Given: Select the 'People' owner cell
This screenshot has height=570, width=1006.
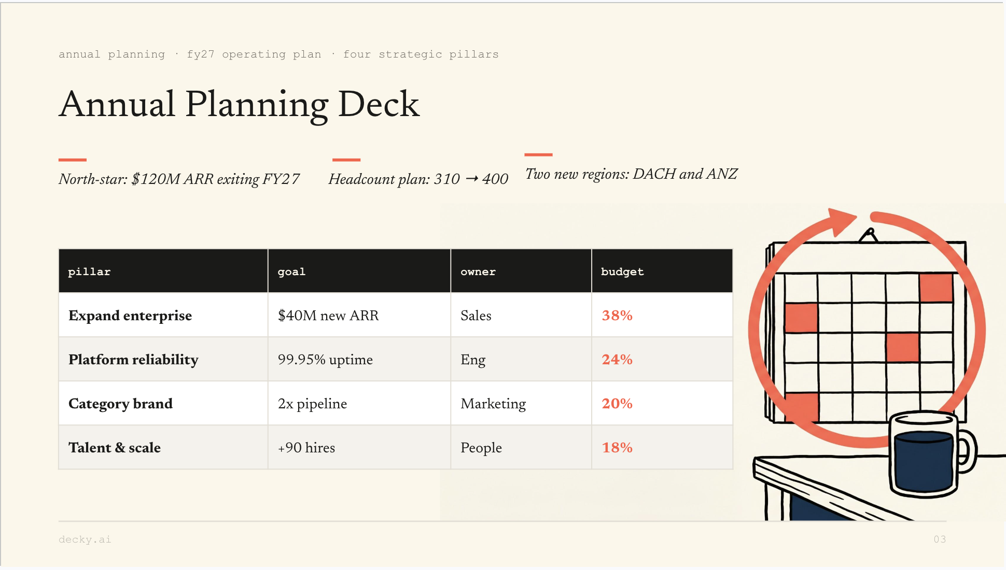Looking at the screenshot, I should click(521, 447).
